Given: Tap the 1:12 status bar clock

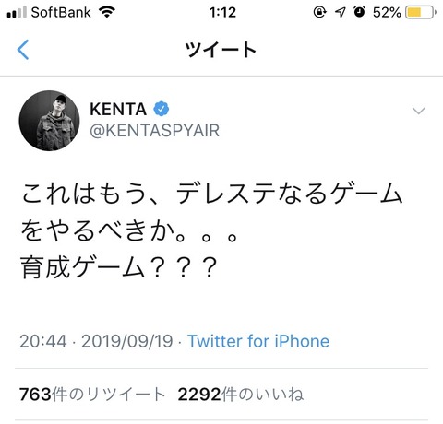Looking at the screenshot, I should coord(222,13).
